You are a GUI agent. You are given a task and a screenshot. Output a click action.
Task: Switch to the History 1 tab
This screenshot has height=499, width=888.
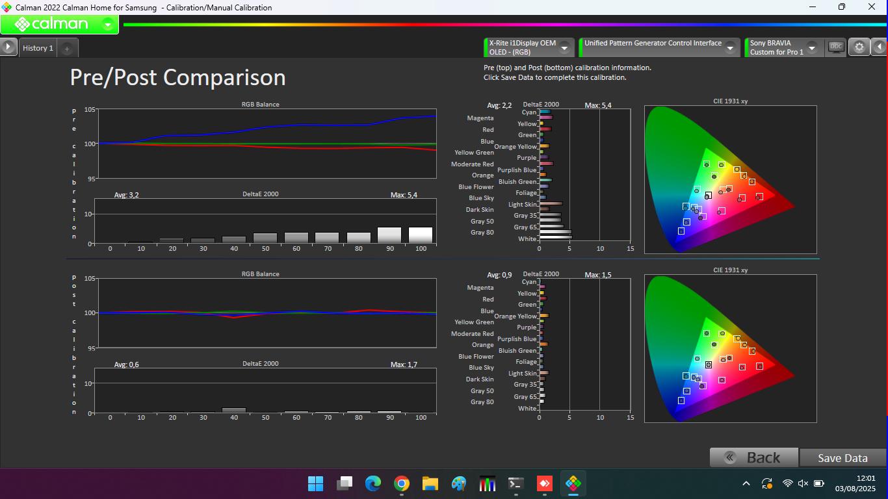click(x=38, y=48)
